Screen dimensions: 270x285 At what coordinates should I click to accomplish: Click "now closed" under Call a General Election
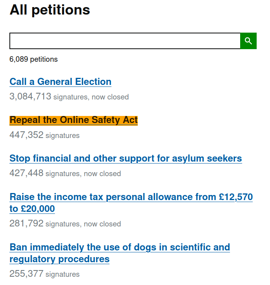pyautogui.click(x=110, y=97)
